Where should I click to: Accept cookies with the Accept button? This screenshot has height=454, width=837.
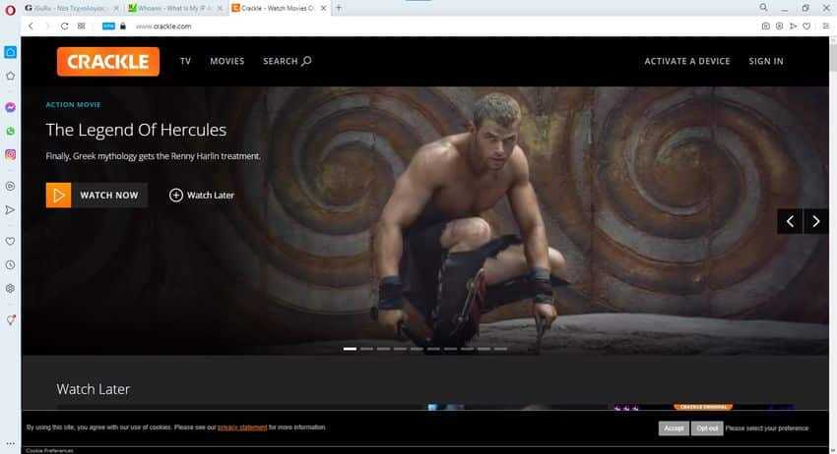674,428
